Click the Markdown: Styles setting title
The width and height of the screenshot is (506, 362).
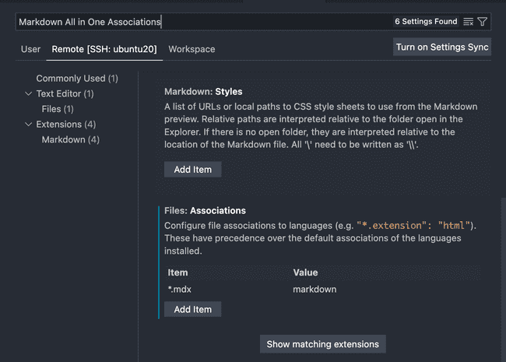click(203, 91)
